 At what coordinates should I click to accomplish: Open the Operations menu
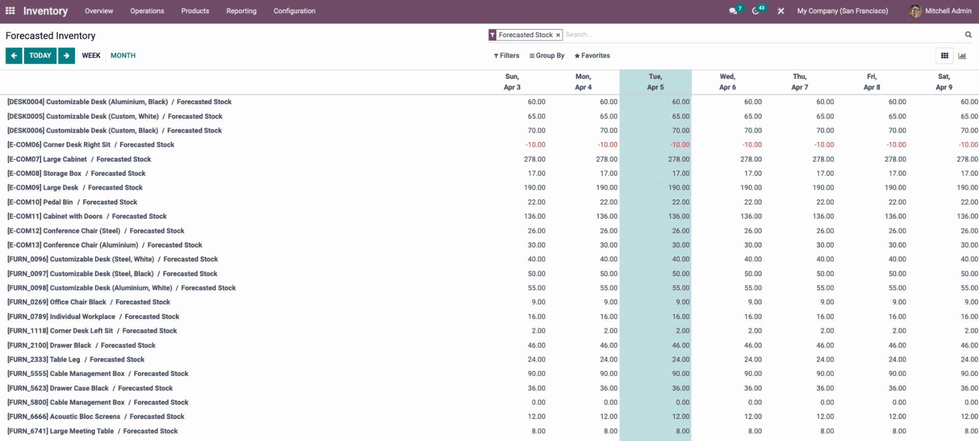click(x=147, y=11)
